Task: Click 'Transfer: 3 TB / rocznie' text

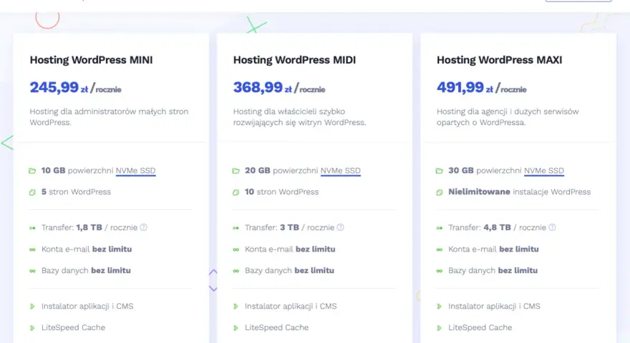Action: click(290, 227)
